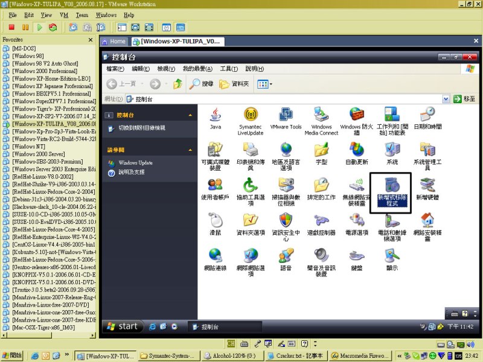Click 說明及支援 help link
Viewport: 483px width, 362px height.
pyautogui.click(x=132, y=172)
